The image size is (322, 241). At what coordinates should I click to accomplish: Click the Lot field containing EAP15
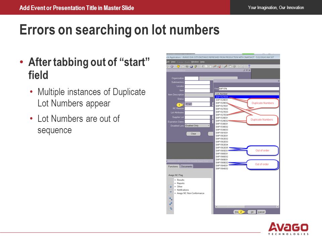pos(197,104)
